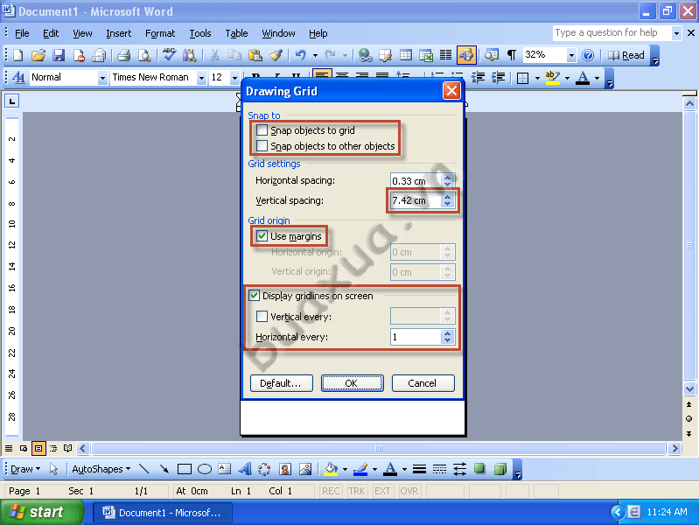Insert a Text Box from Drawing toolbar
699x525 pixels.
[x=224, y=469]
